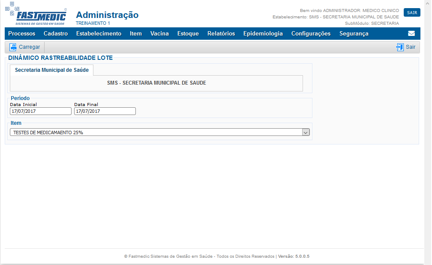Viewport: 432px width, 265px height.
Task: Open the Estabelecimento menu
Action: (x=99, y=33)
